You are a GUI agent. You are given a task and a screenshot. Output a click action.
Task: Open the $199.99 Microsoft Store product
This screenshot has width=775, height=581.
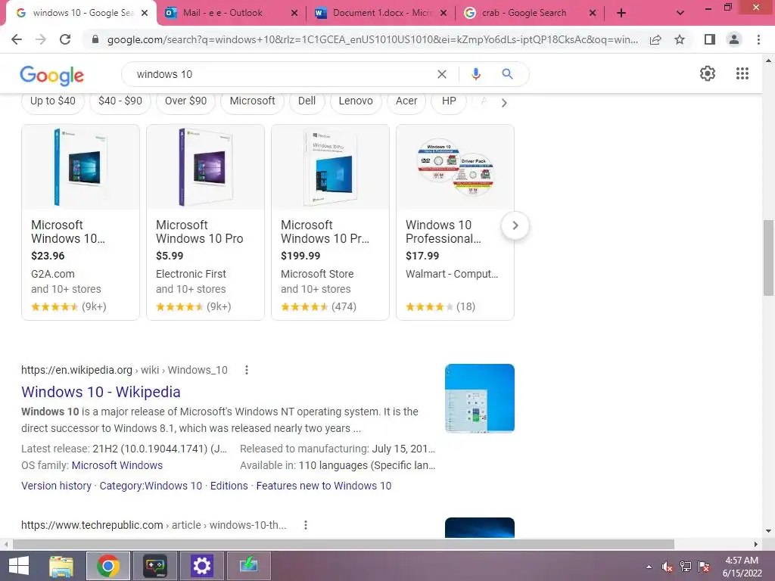(x=330, y=222)
